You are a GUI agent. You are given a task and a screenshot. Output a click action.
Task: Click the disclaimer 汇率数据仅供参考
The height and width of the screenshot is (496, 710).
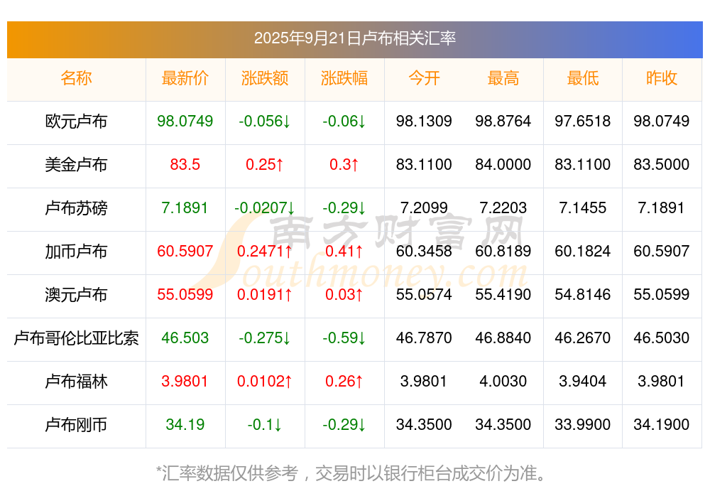tap(230, 473)
